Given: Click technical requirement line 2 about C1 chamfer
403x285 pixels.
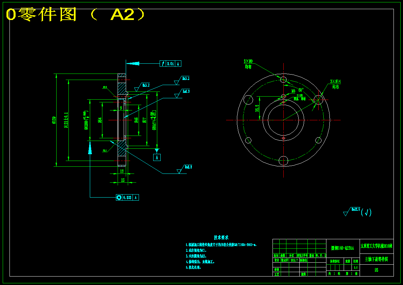Looking at the screenshot, I should [196, 250].
